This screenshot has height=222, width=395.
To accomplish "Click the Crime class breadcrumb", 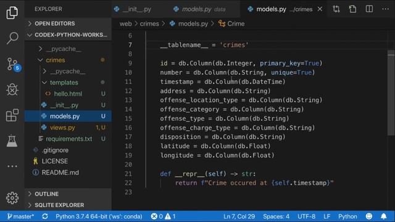I will click(231, 23).
